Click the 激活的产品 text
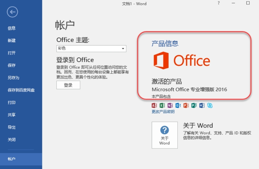Viewport: 259px width, 169px height. point(167,82)
